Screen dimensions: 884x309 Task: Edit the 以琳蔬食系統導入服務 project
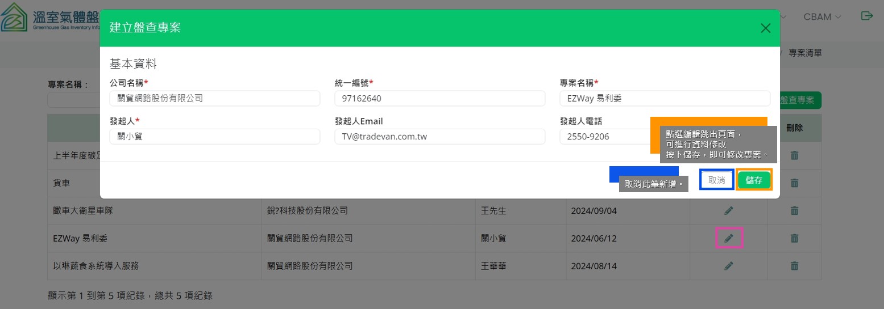point(728,266)
